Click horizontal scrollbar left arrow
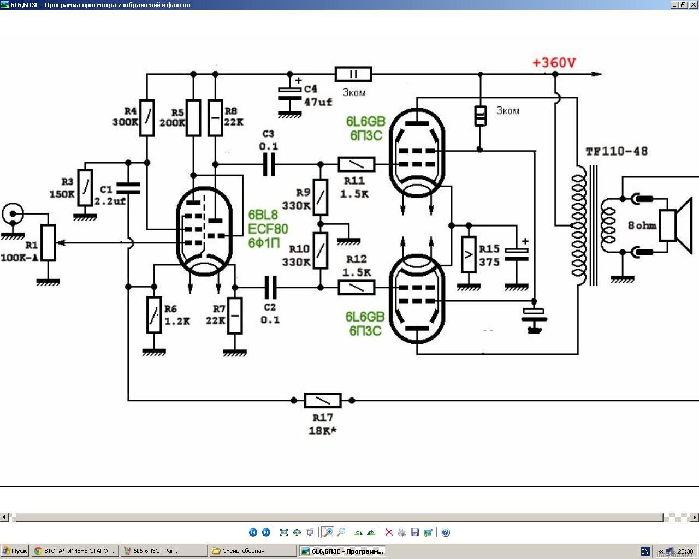699x559 pixels. click(4, 517)
